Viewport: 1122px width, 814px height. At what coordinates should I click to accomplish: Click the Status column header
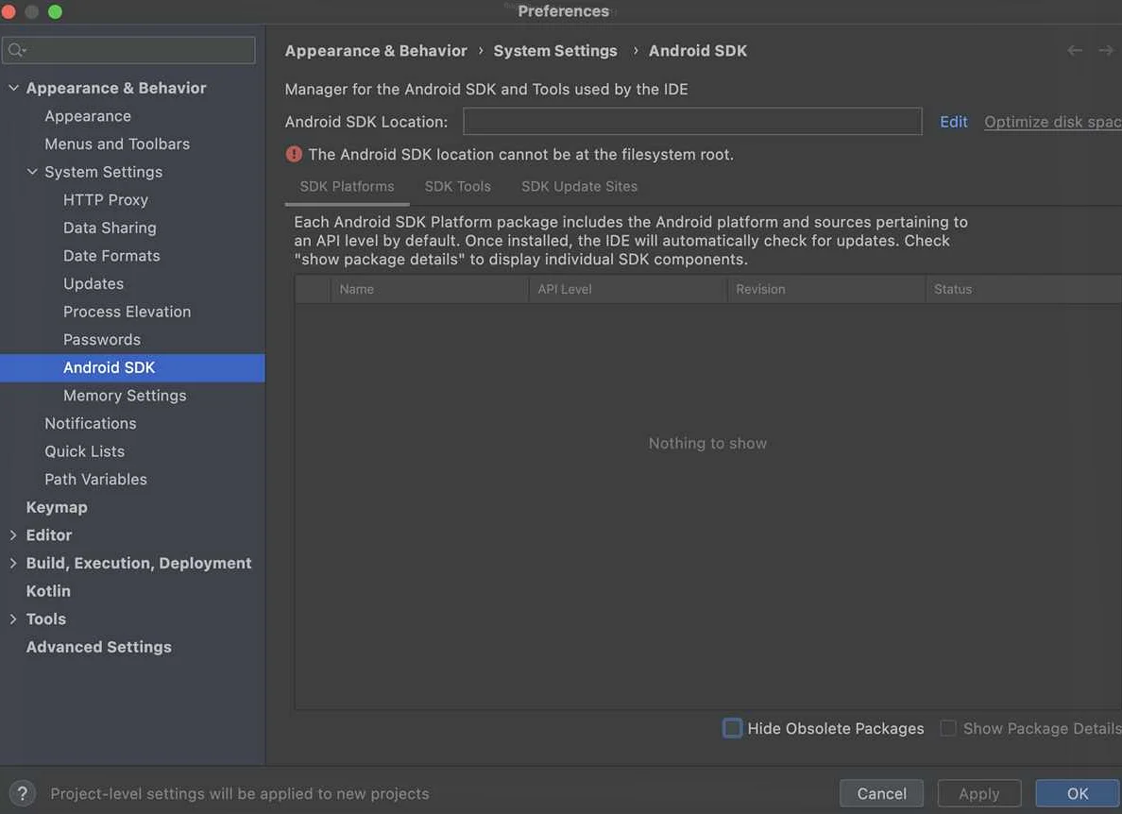pyautogui.click(x=1024, y=289)
